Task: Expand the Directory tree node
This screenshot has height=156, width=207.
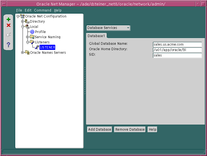Action: tap(23, 21)
